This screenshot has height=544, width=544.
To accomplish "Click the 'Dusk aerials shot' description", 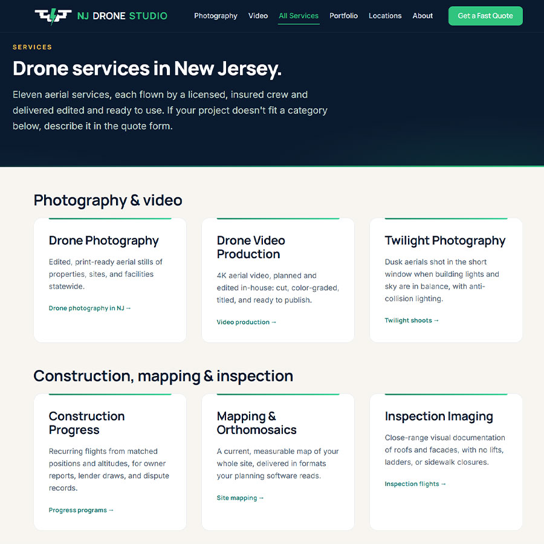I will [442, 280].
